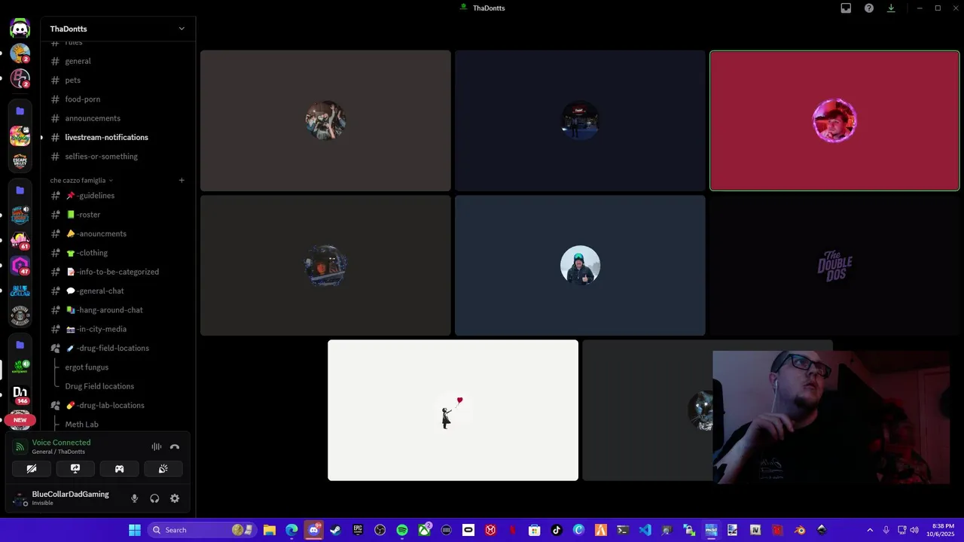Open the ergot fungus thread
The height and width of the screenshot is (542, 964).
click(x=87, y=367)
